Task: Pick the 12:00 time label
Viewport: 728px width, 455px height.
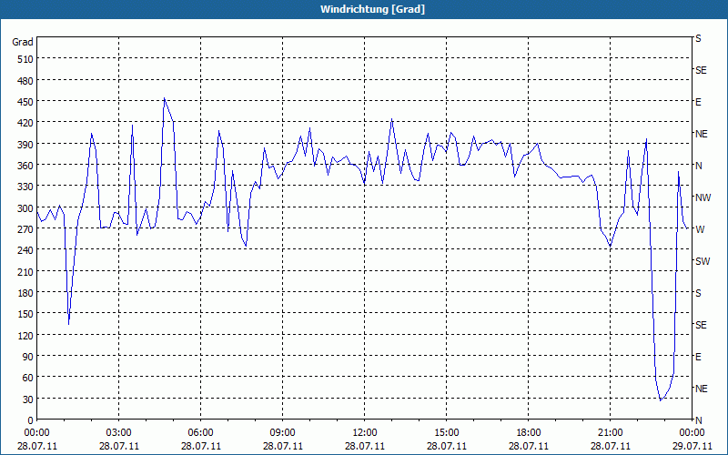Action: pyautogui.click(x=365, y=433)
